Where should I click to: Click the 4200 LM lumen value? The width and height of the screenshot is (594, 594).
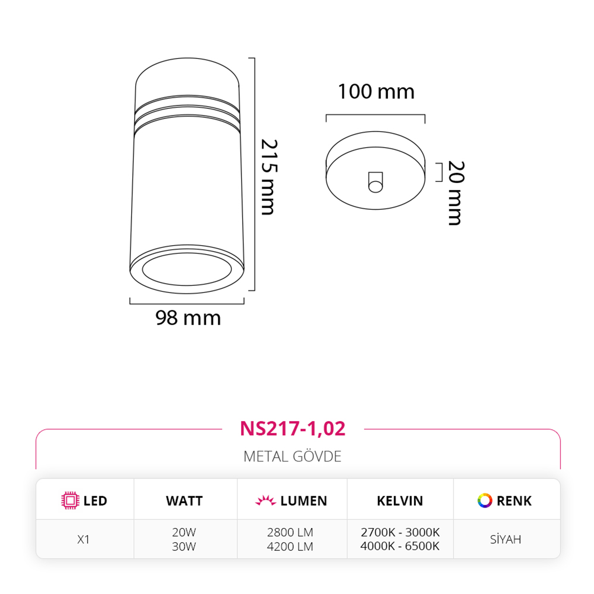[290, 547]
